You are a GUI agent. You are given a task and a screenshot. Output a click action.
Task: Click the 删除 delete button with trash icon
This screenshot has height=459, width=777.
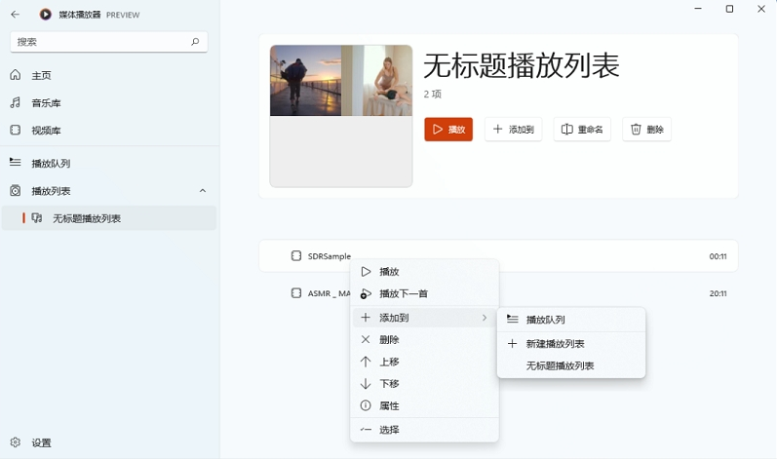click(x=646, y=130)
